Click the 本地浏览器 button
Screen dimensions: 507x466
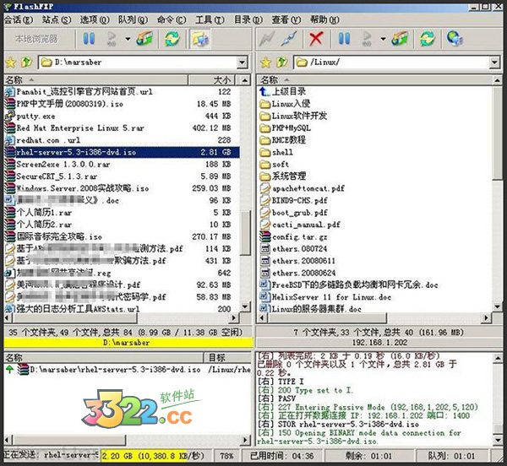click(37, 39)
